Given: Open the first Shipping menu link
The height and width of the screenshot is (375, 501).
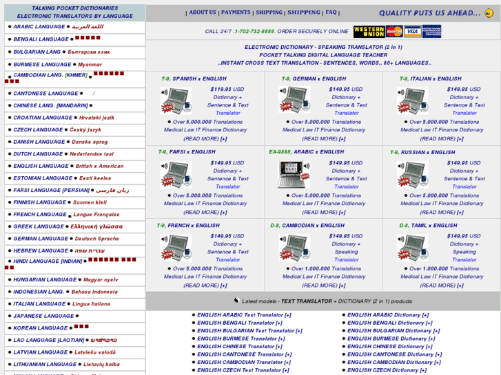Looking at the screenshot, I should pyautogui.click(x=269, y=12).
